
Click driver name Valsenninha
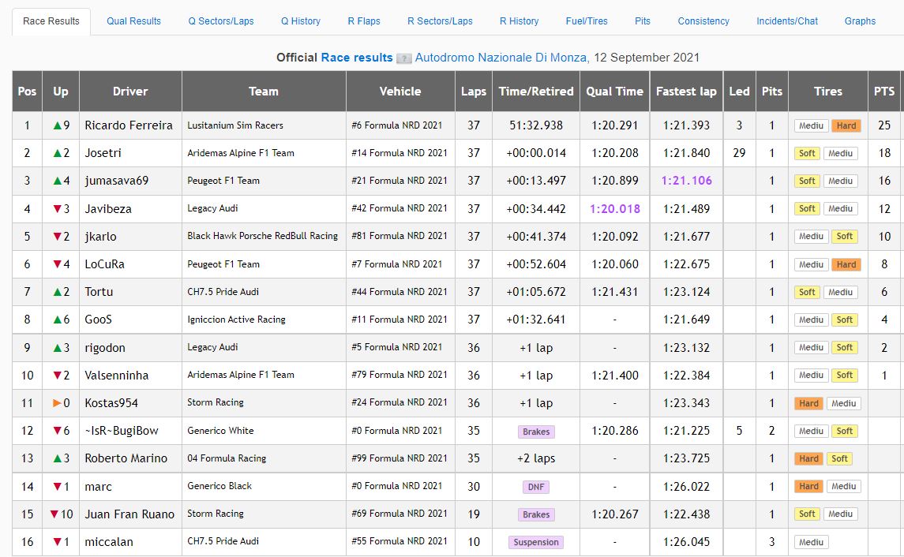click(117, 376)
